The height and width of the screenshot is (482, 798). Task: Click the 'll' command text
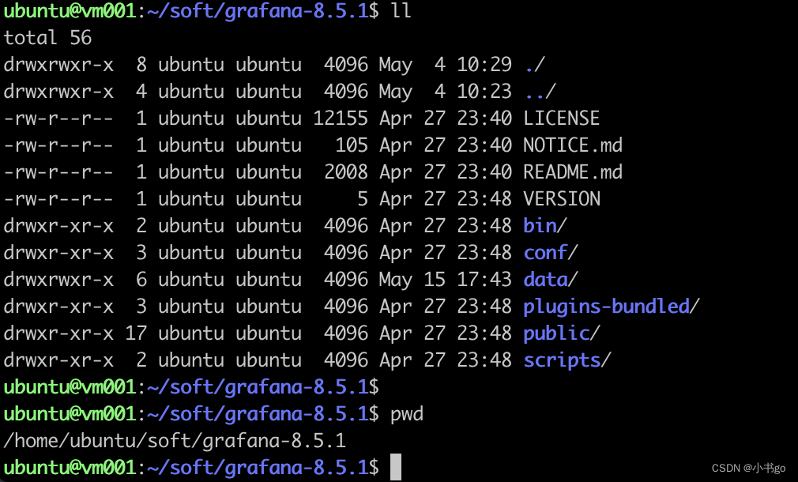click(401, 11)
